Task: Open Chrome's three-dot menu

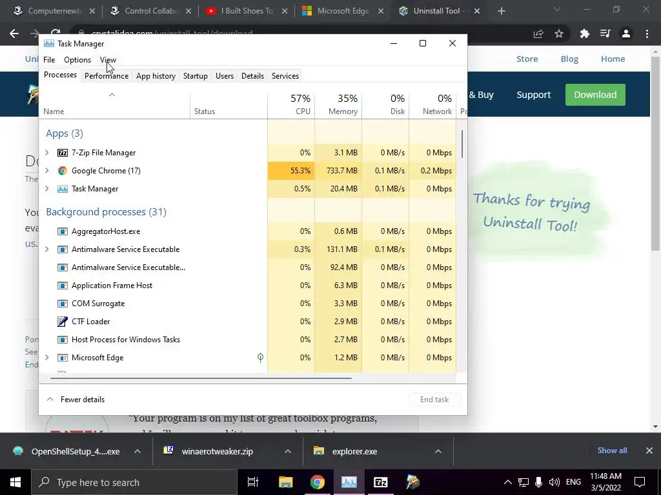Action: tap(647, 34)
